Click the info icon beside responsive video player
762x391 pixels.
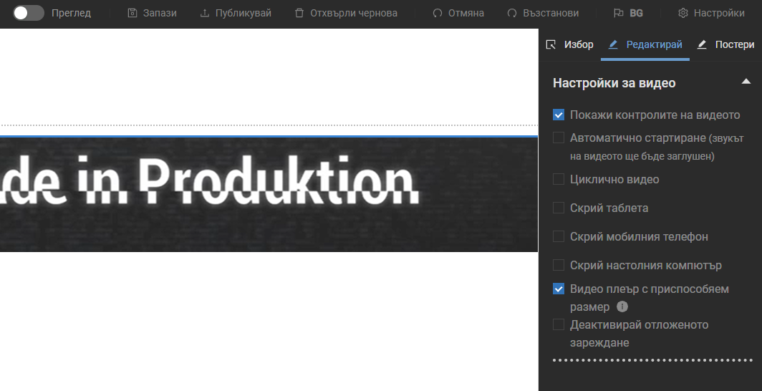click(622, 306)
